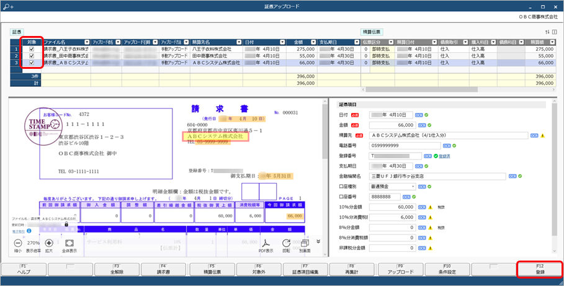Click the search-plus icon in title bar
This screenshot has width=564, height=286.
coord(8,6)
